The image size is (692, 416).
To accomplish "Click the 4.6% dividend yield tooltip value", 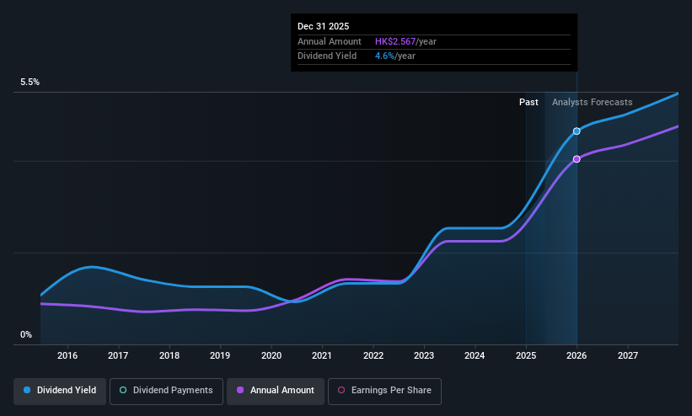I will 384,56.
